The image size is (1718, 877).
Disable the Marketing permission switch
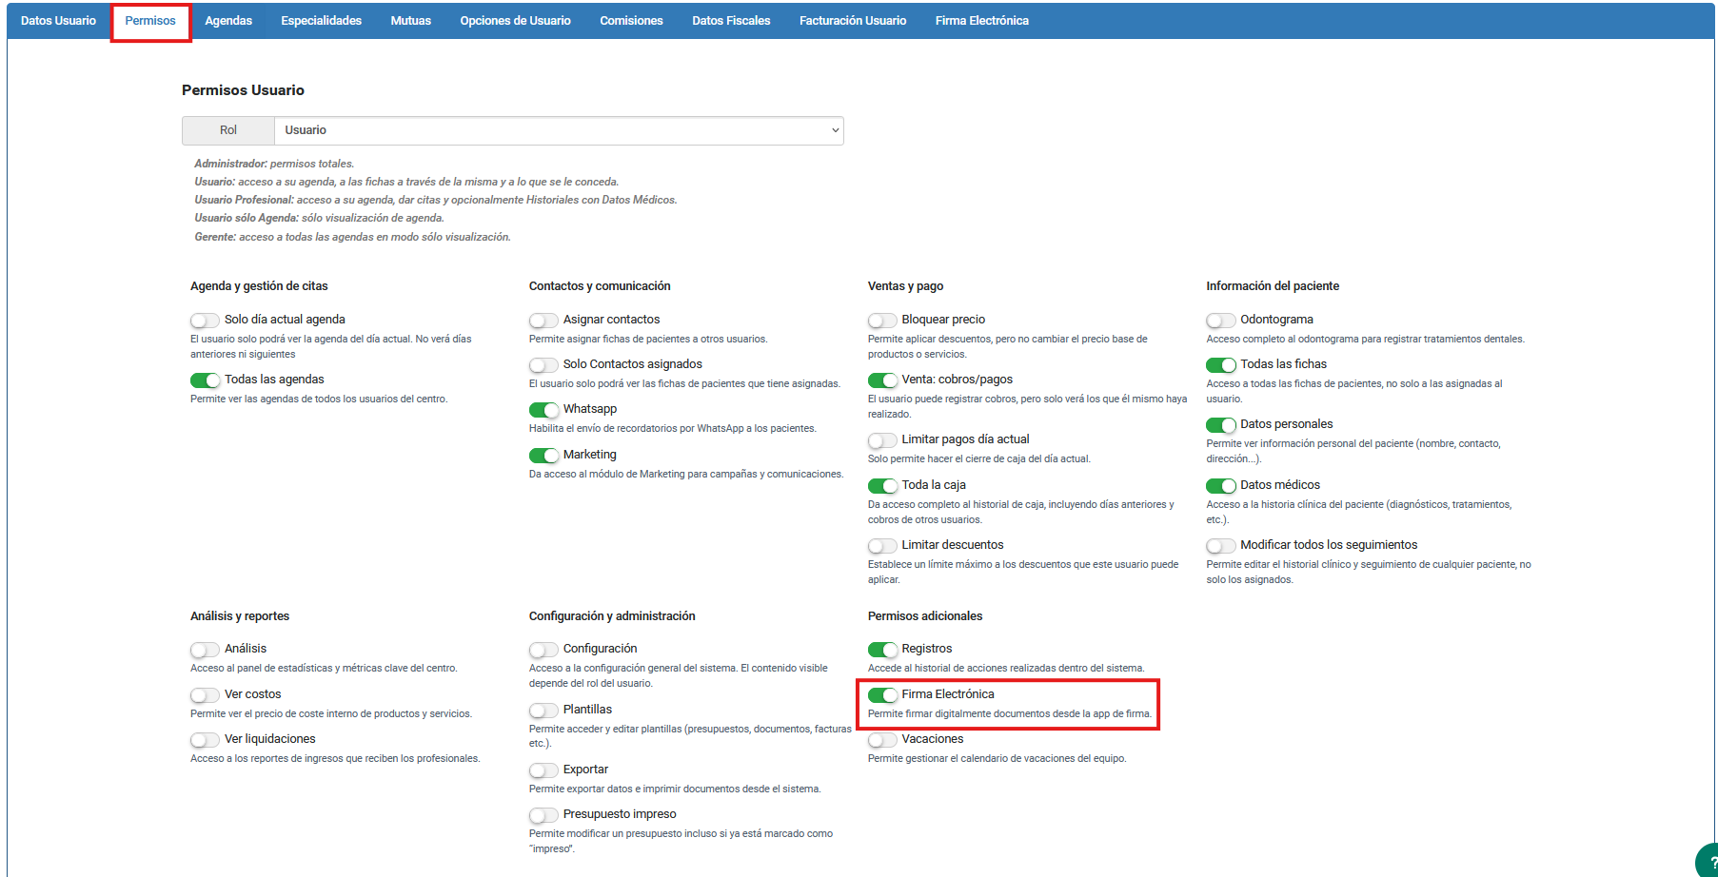point(543,456)
